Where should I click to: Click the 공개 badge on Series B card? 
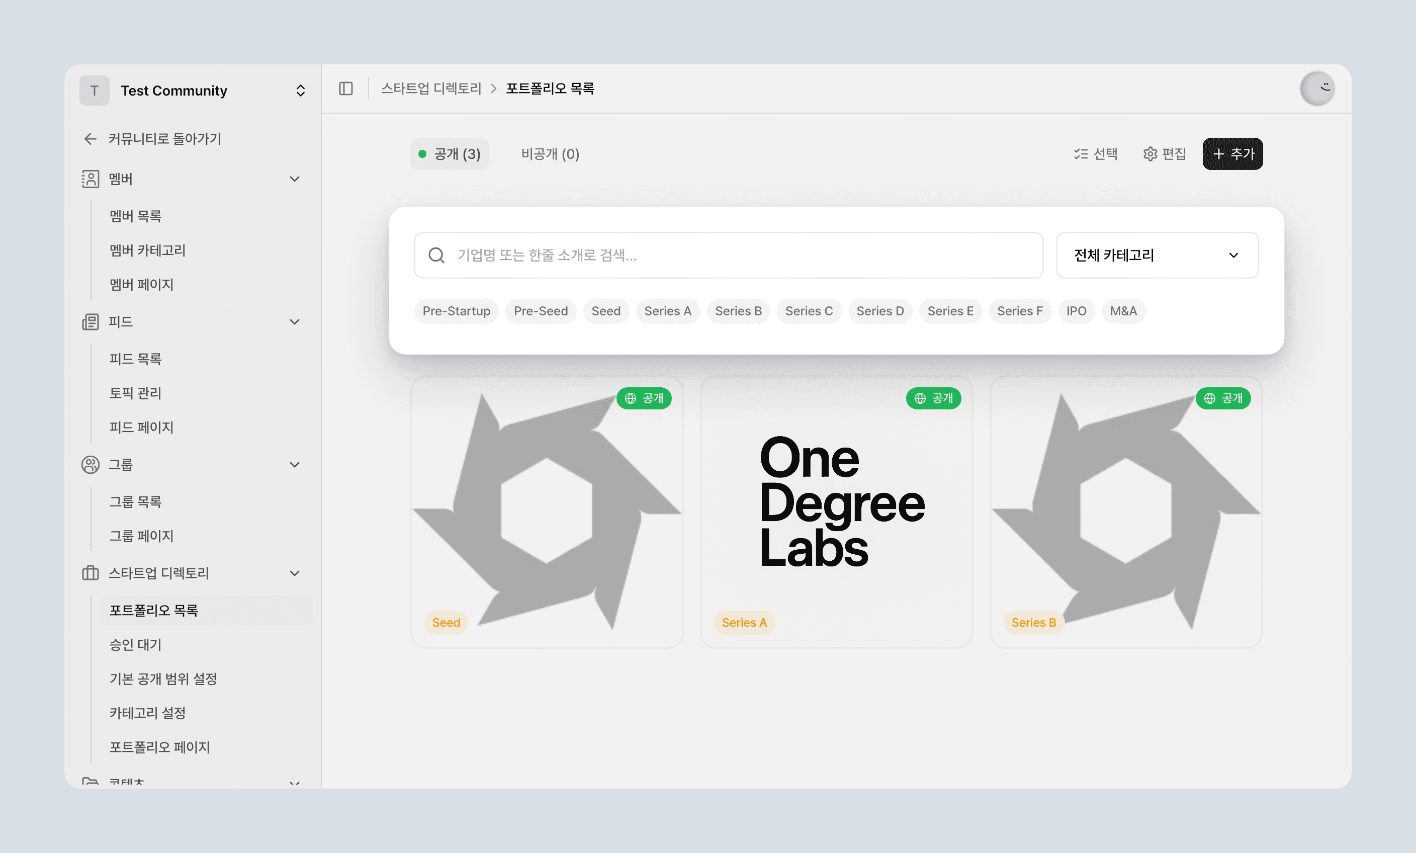point(1223,398)
